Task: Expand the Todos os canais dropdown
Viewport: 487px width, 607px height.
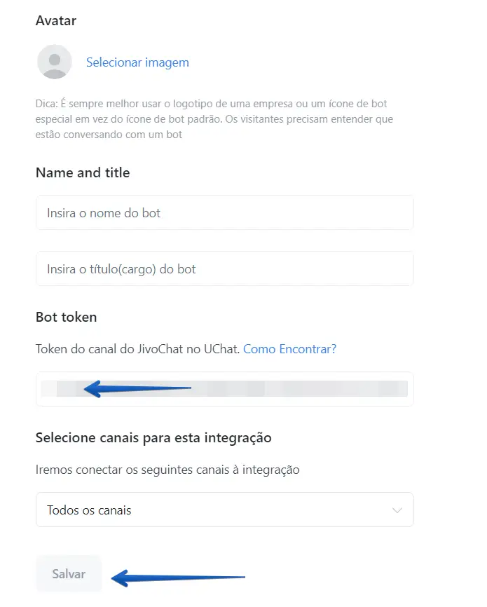Action: pyautogui.click(x=224, y=510)
